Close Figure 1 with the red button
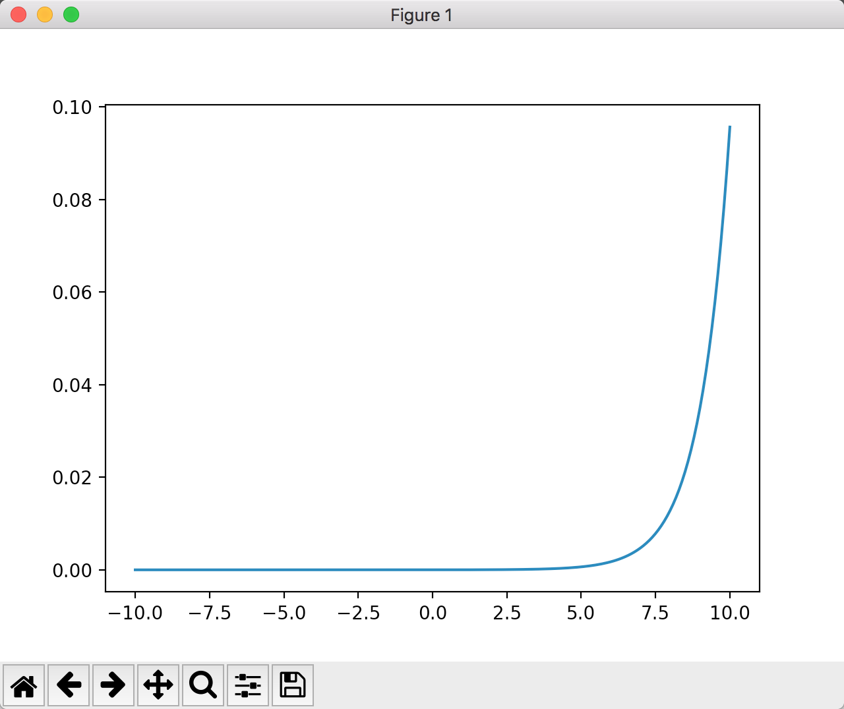 (18, 14)
